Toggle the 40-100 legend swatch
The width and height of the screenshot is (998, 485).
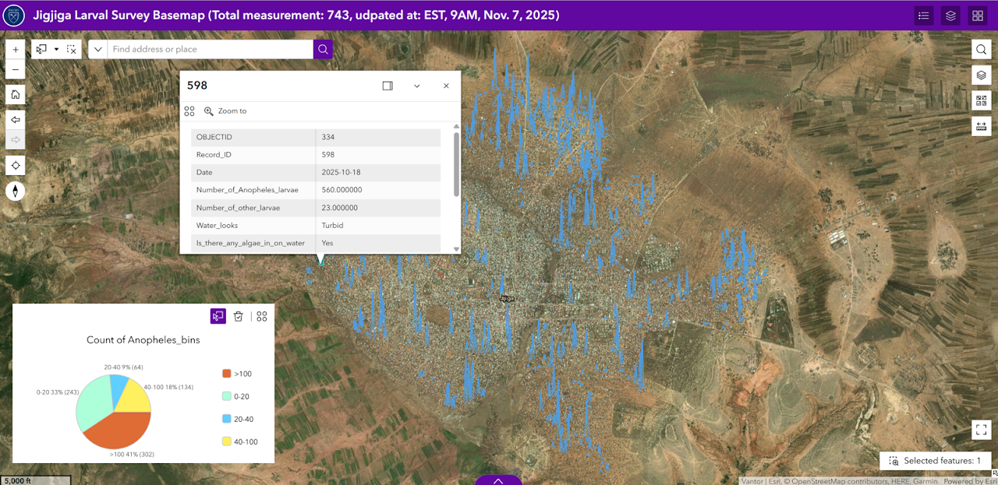pyautogui.click(x=227, y=441)
